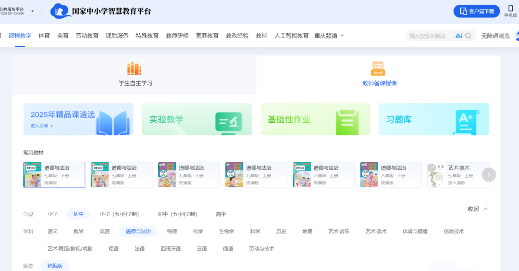The width and height of the screenshot is (519, 271).
Task: Show next textbooks with right arrow
Action: point(489,174)
